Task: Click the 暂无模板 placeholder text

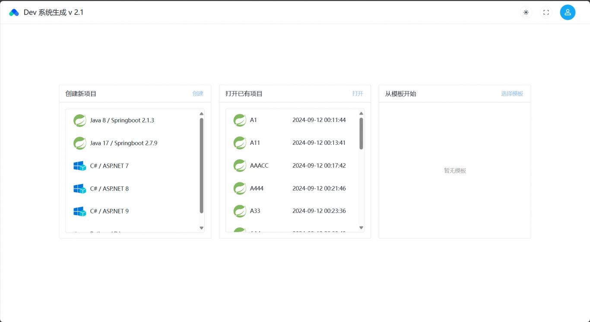Action: coord(455,171)
